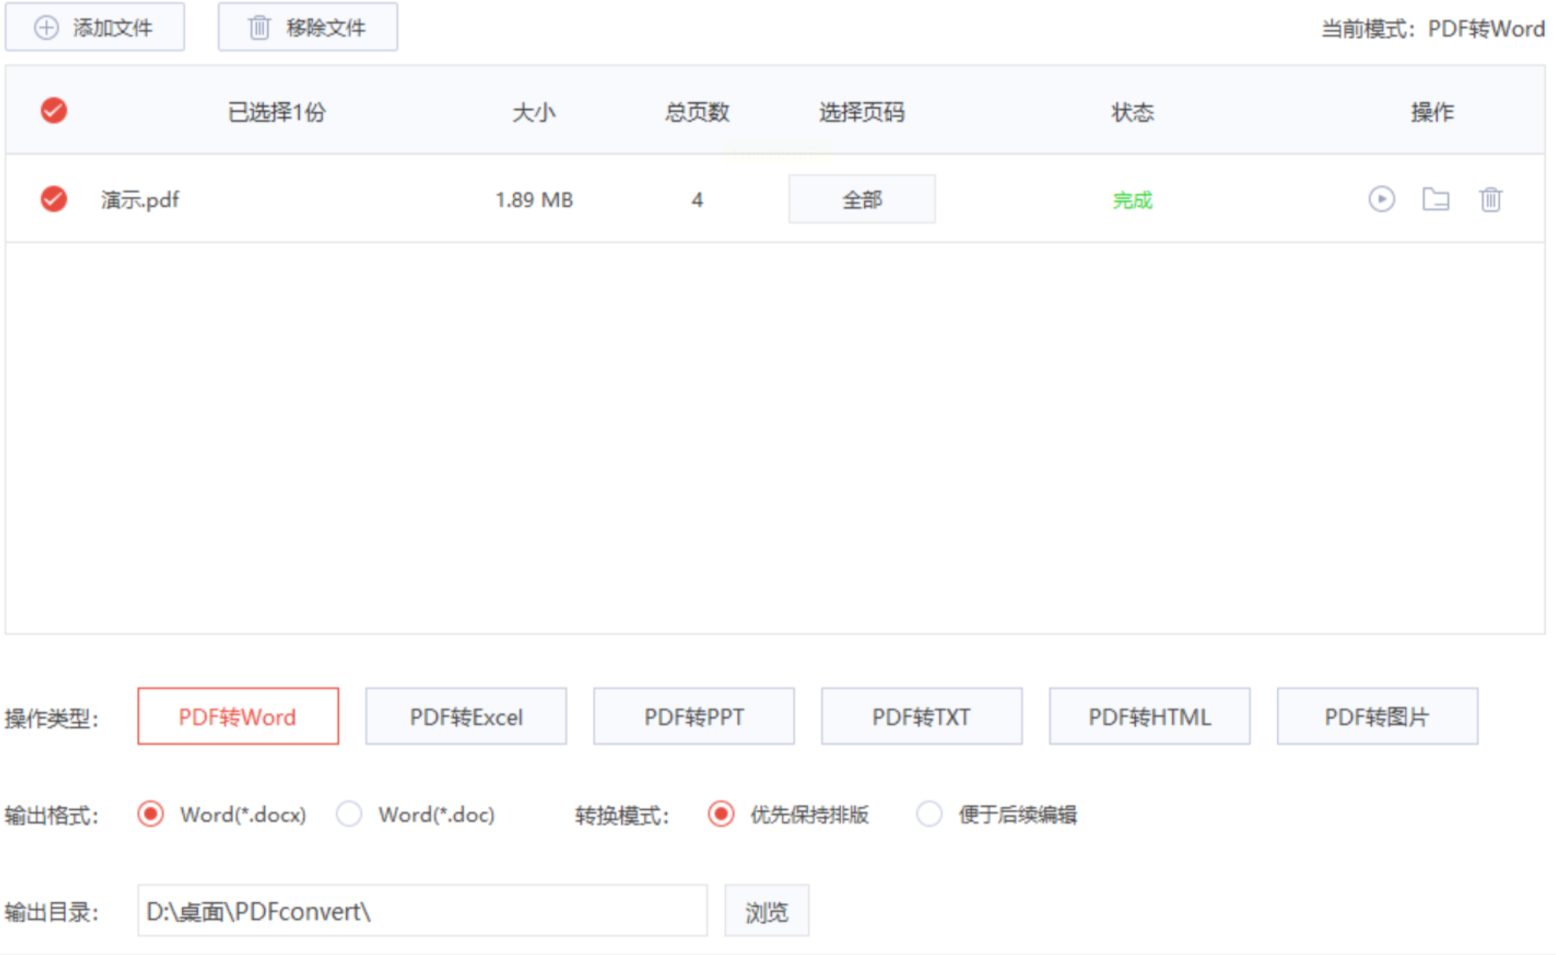The image size is (1556, 955).
Task: Click the 添加文件 plus button
Action: click(x=95, y=28)
